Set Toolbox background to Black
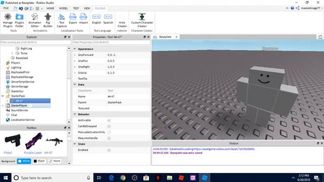Image resolution: width=324 pixels, height=182 pixels. click(39, 161)
